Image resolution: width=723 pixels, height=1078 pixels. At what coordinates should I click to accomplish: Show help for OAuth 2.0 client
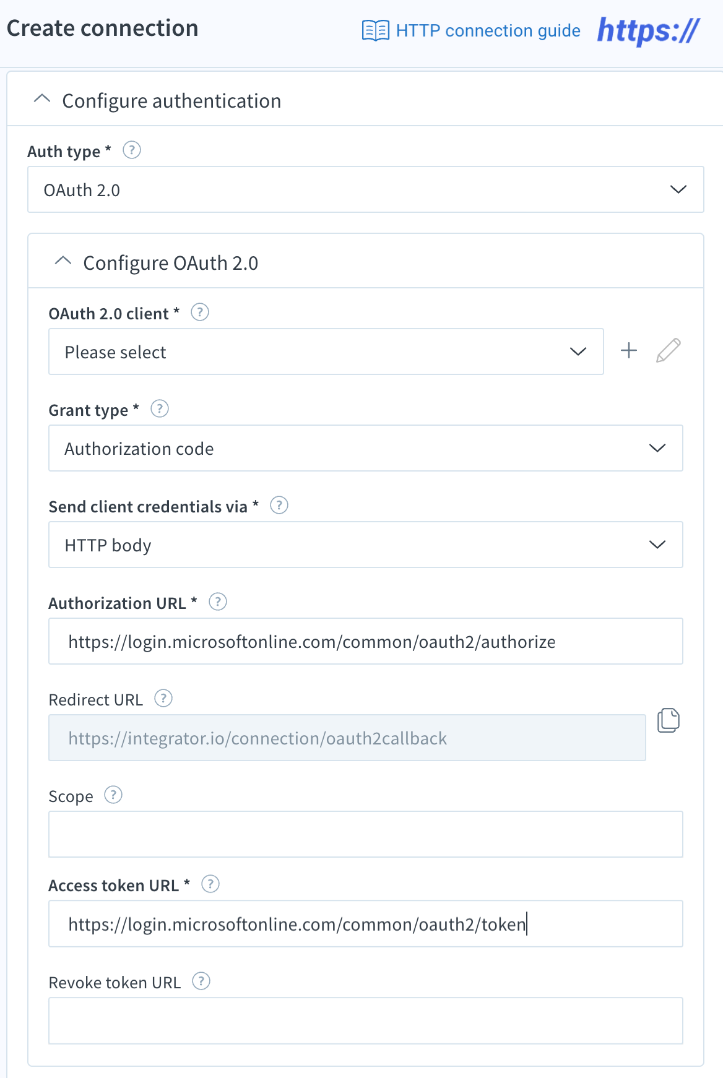[x=200, y=312]
